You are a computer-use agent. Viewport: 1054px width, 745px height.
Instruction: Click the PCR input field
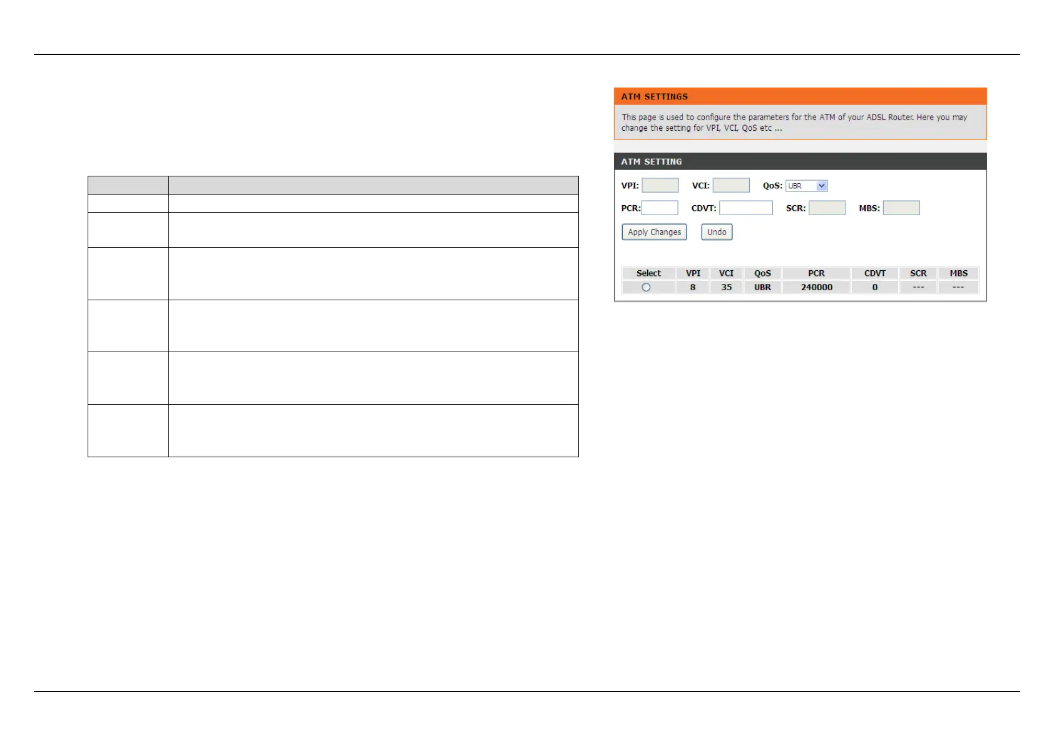coord(660,208)
